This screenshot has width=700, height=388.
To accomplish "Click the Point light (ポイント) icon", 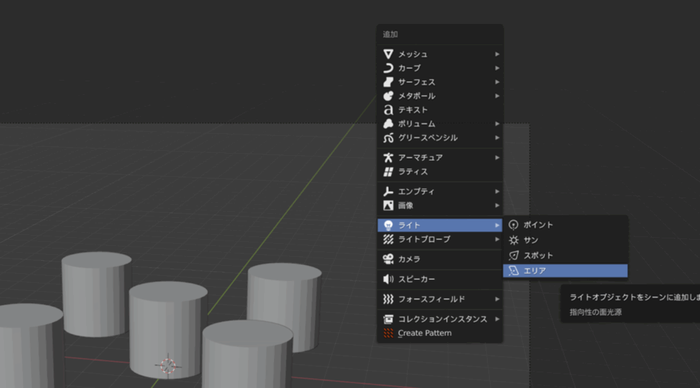I will coord(514,225).
